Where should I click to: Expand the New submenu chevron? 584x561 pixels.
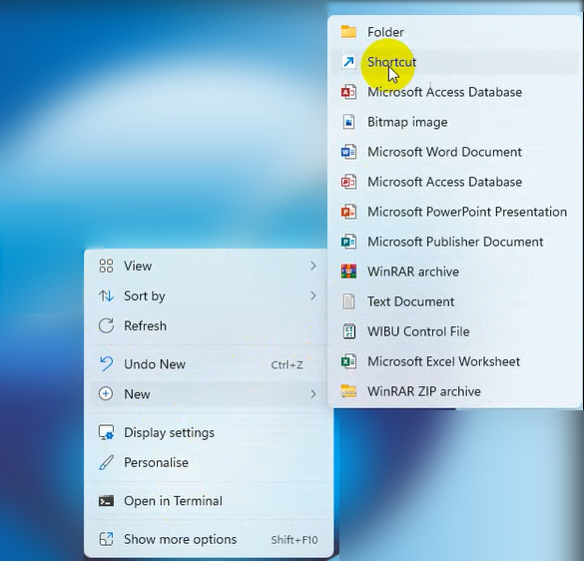point(313,393)
